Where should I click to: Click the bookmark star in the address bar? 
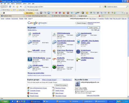[100, 7]
